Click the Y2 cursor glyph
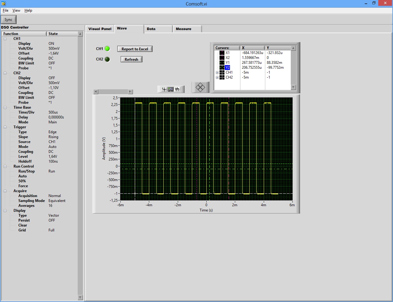 pyautogui.click(x=222, y=68)
